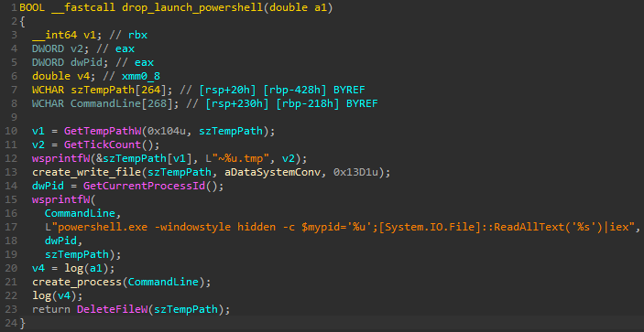Viewport: 644px width, 332px height.
Task: Click wsprintfW call that builds CommandLine
Action: pos(60,199)
